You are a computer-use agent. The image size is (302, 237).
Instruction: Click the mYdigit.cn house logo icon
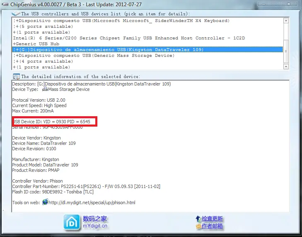point(72,222)
